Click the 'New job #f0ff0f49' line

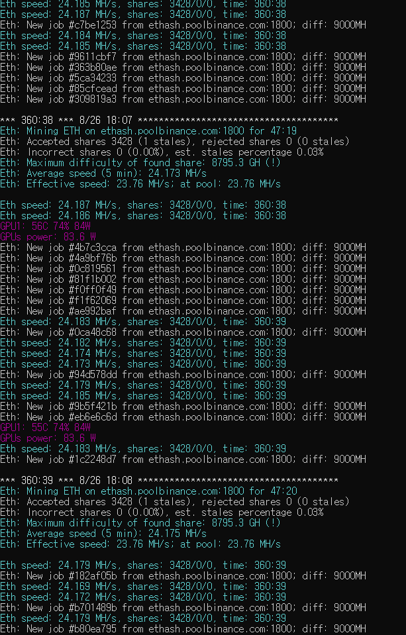click(183, 289)
